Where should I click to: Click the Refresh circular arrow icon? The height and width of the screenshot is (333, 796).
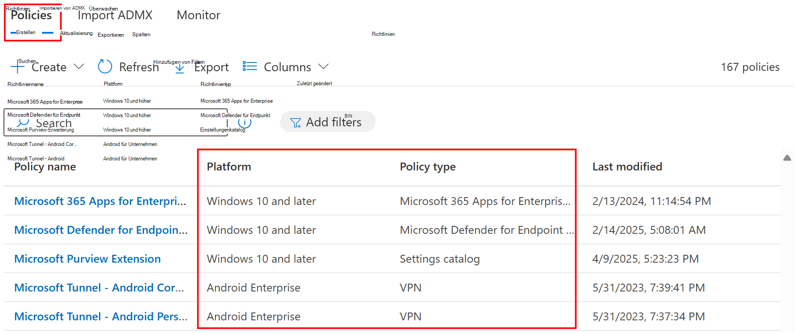click(105, 66)
